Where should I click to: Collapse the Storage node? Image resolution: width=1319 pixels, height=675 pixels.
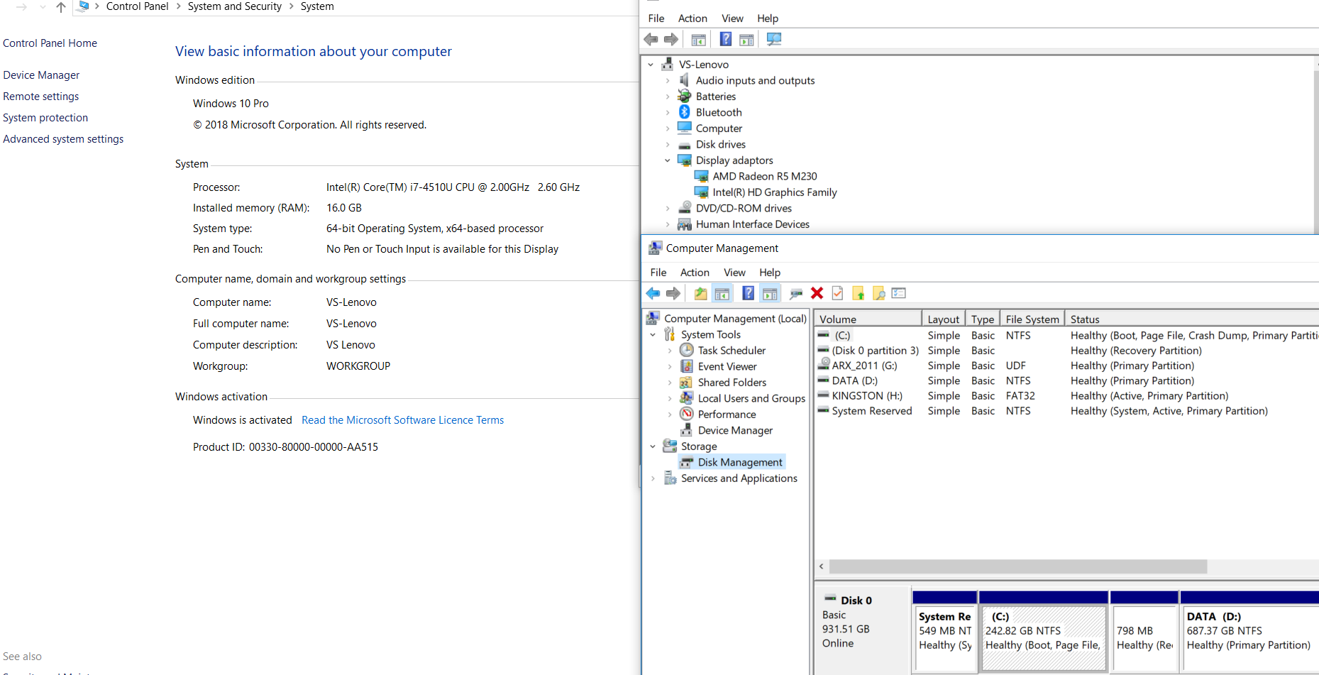pyautogui.click(x=653, y=446)
